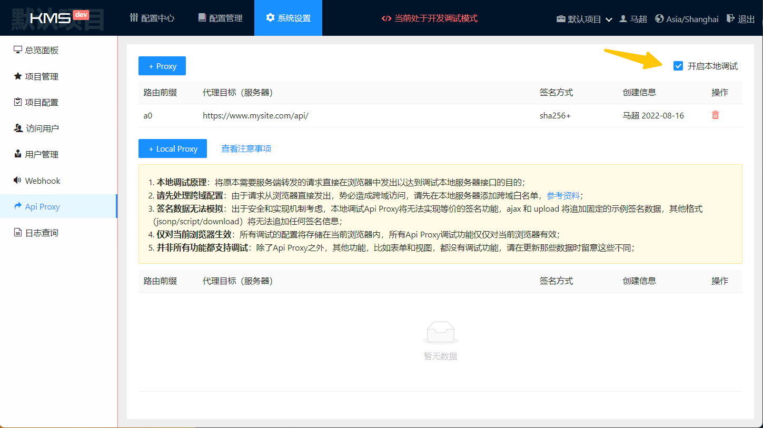
Task: Delete the a0 proxy using trash icon
Action: pos(715,115)
